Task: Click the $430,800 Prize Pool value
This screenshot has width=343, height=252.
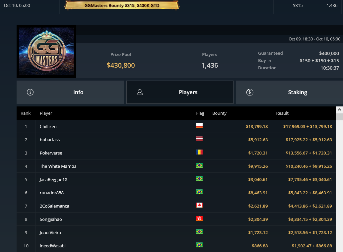Action: click(x=121, y=65)
